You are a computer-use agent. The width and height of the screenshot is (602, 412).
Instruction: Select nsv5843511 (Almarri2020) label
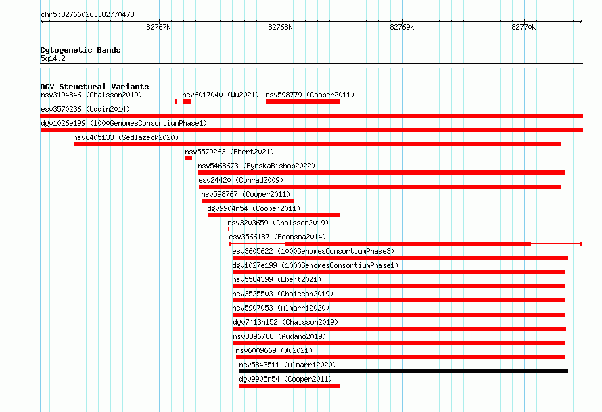click(x=287, y=365)
